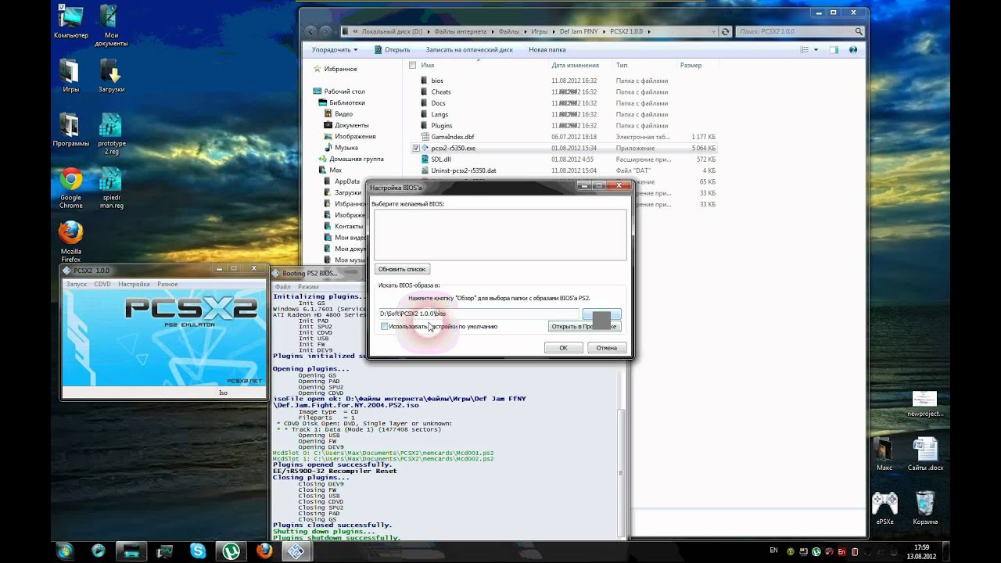Image resolution: width=1001 pixels, height=563 pixels.
Task: Select SDL.dll in the file list
Action: tap(441, 159)
